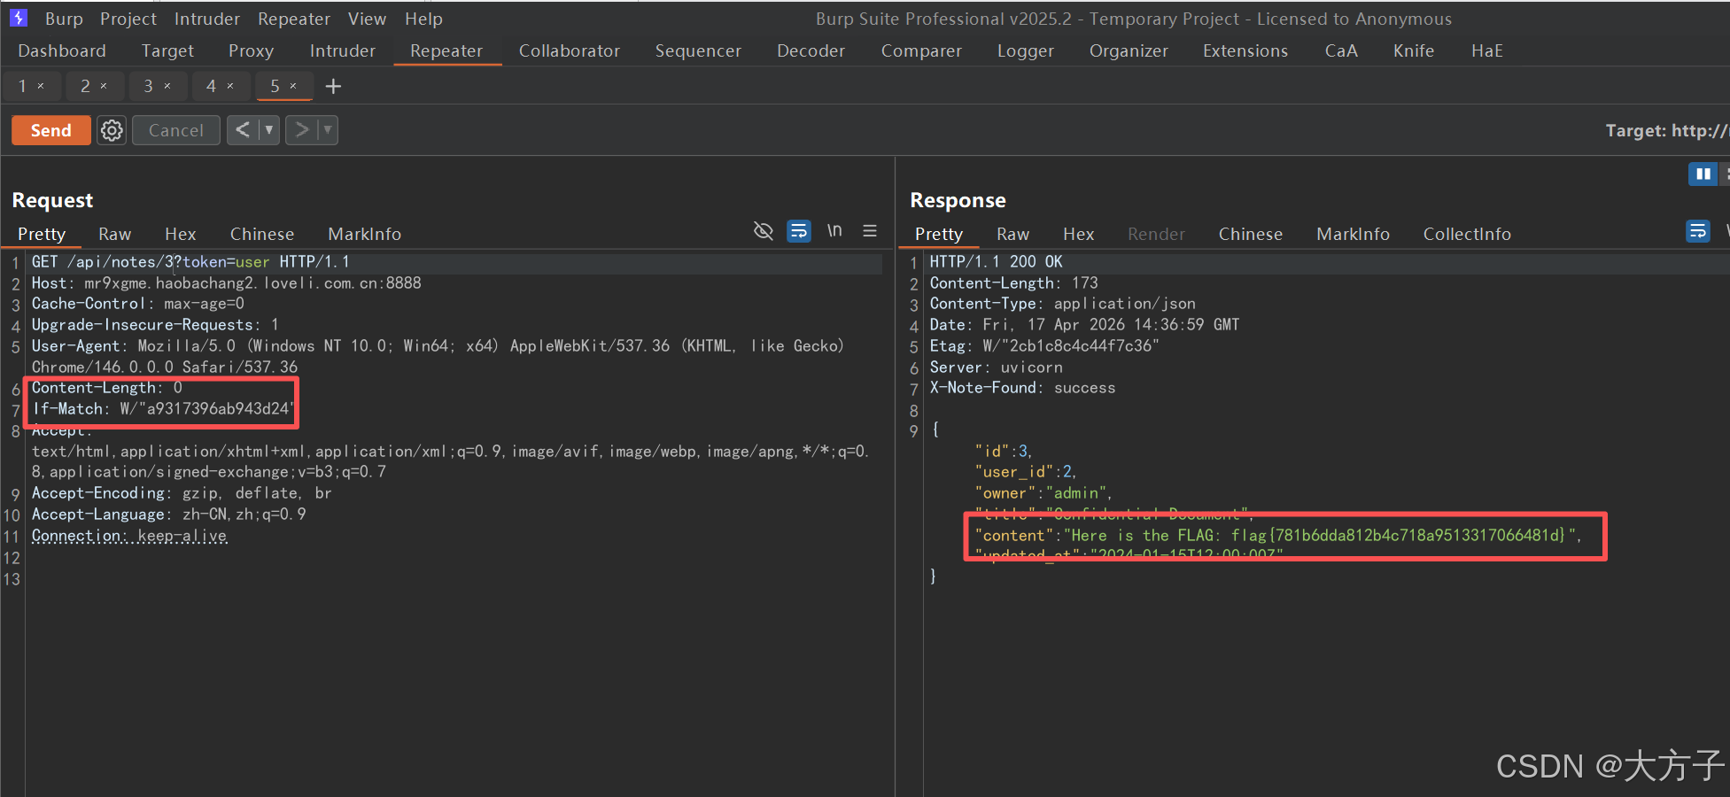
Task: Switch to the Collaborator tab
Action: pos(570,50)
